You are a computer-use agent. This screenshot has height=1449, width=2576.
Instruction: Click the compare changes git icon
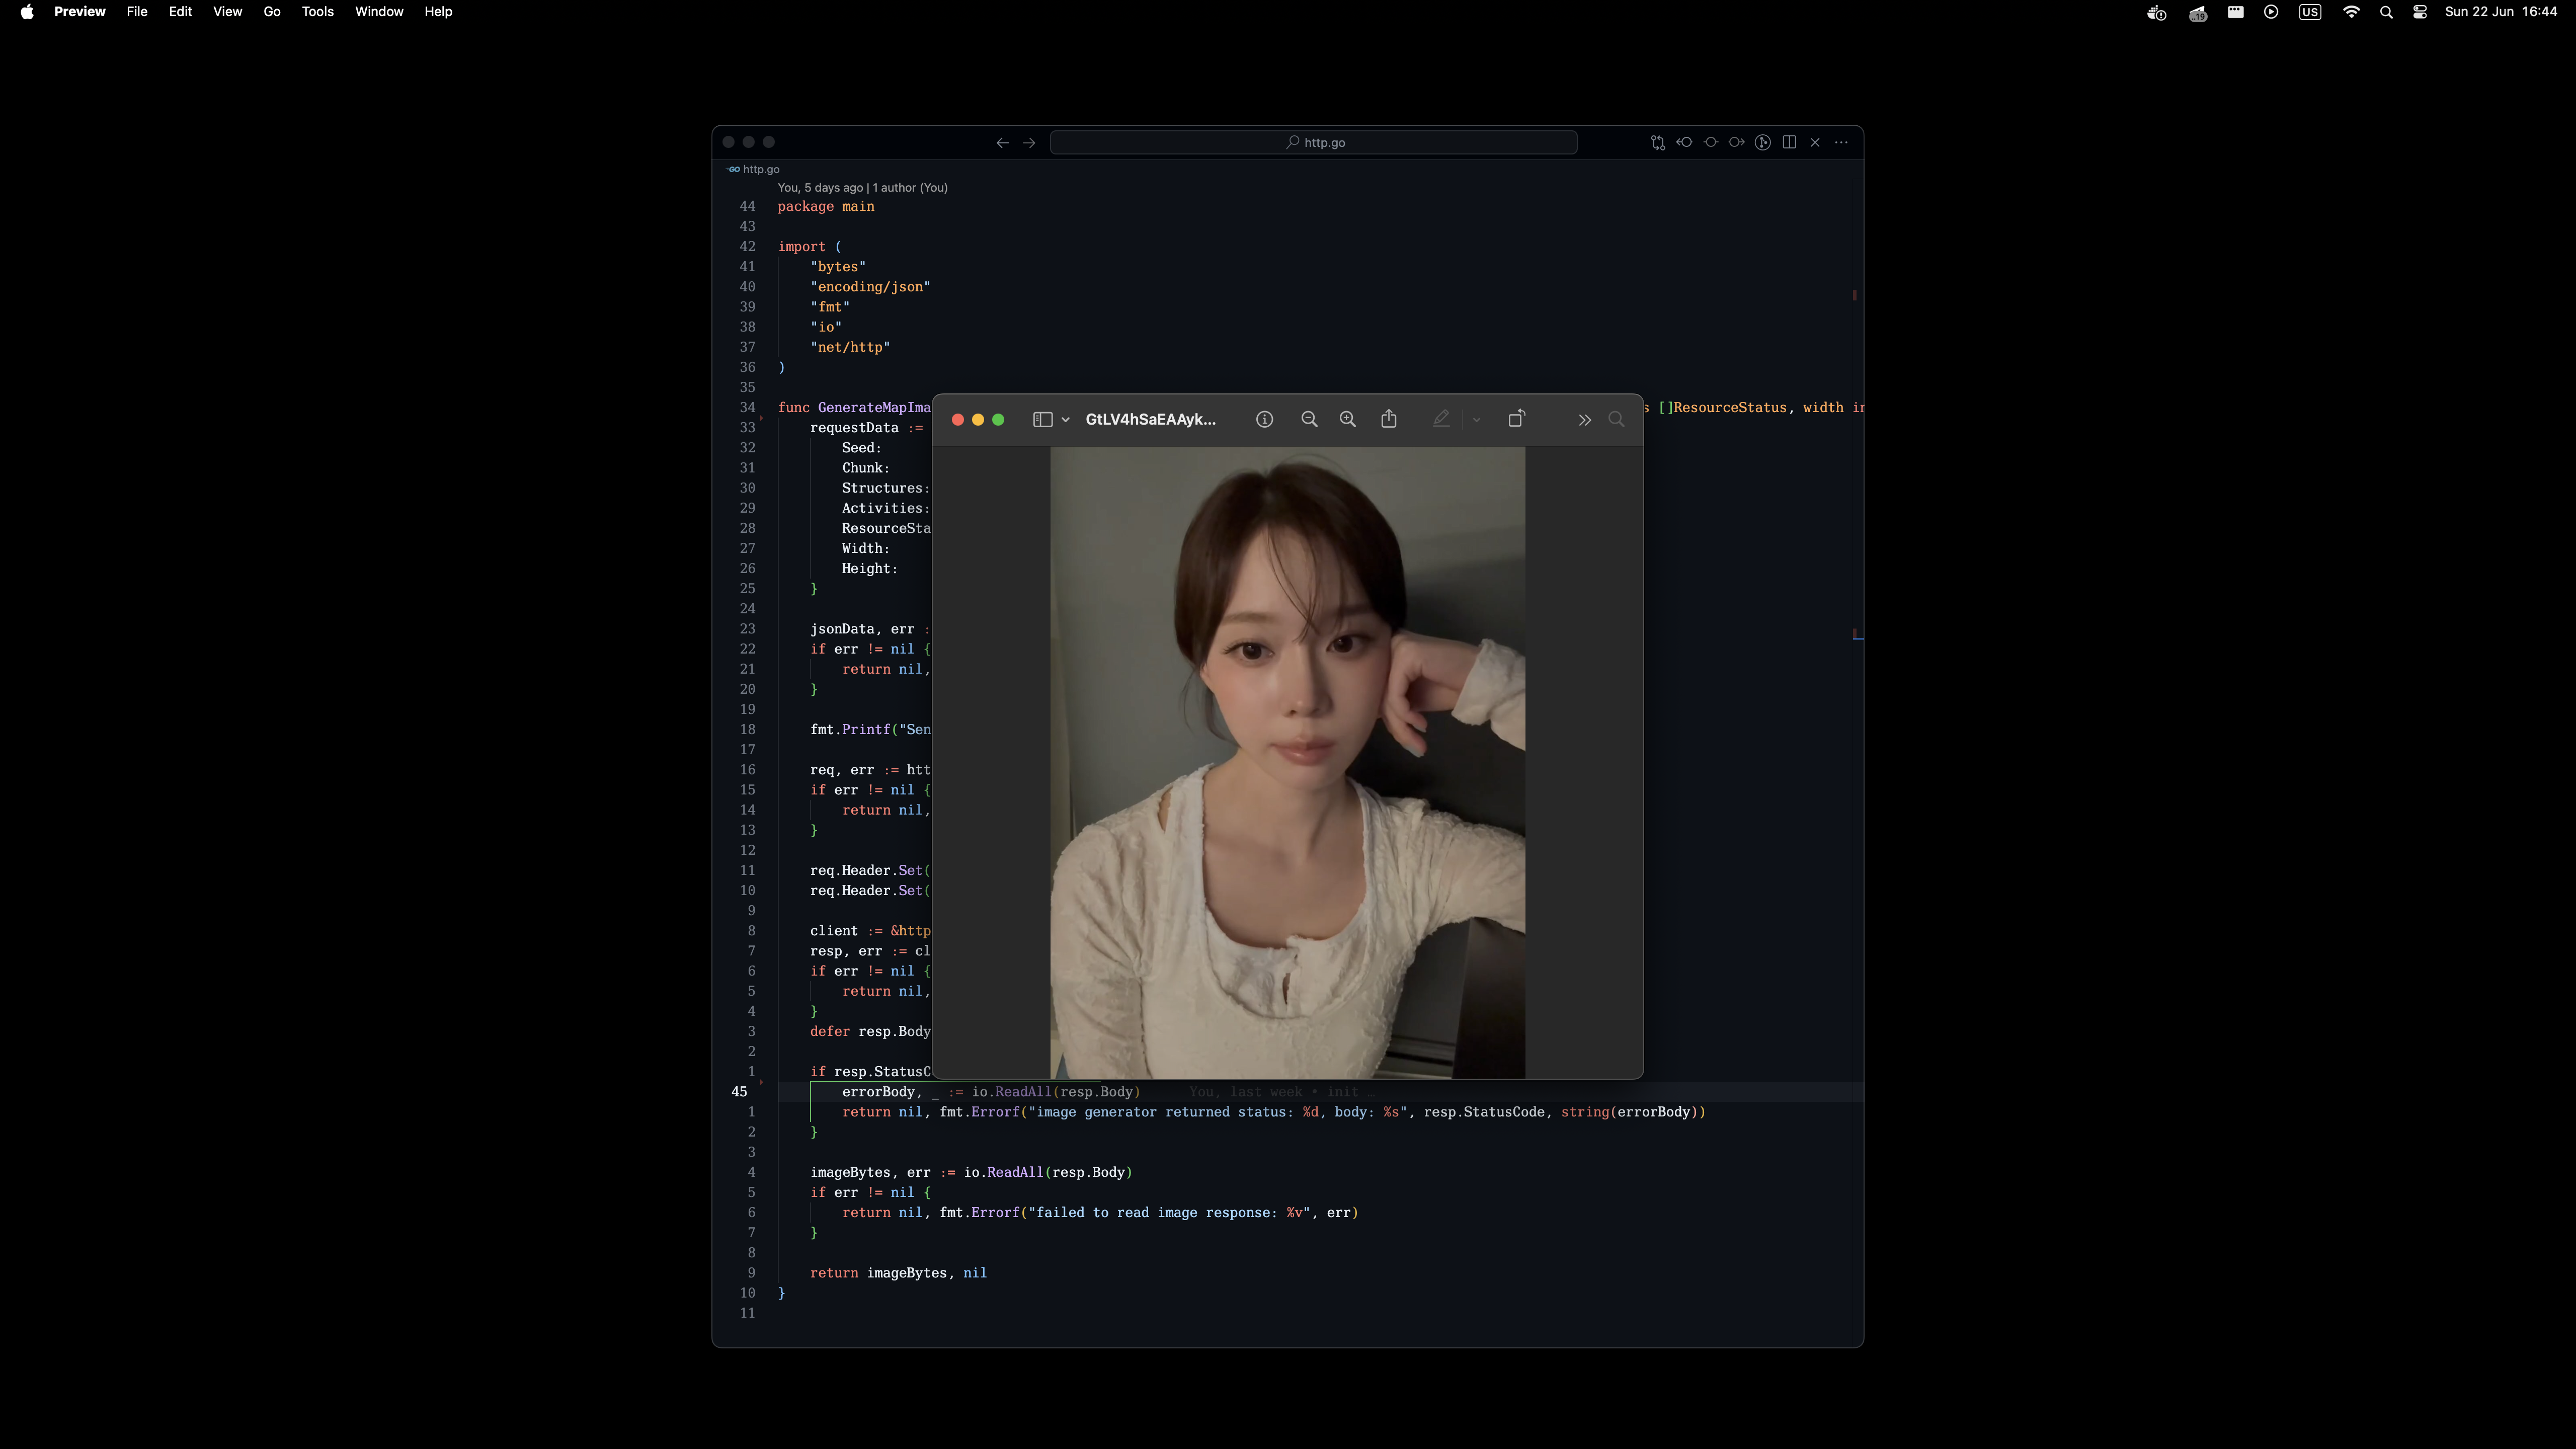pyautogui.click(x=1658, y=143)
